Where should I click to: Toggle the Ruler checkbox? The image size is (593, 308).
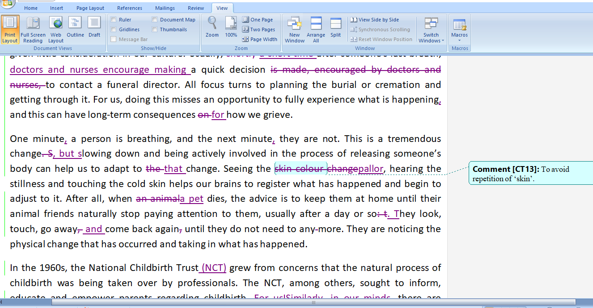[x=114, y=20]
